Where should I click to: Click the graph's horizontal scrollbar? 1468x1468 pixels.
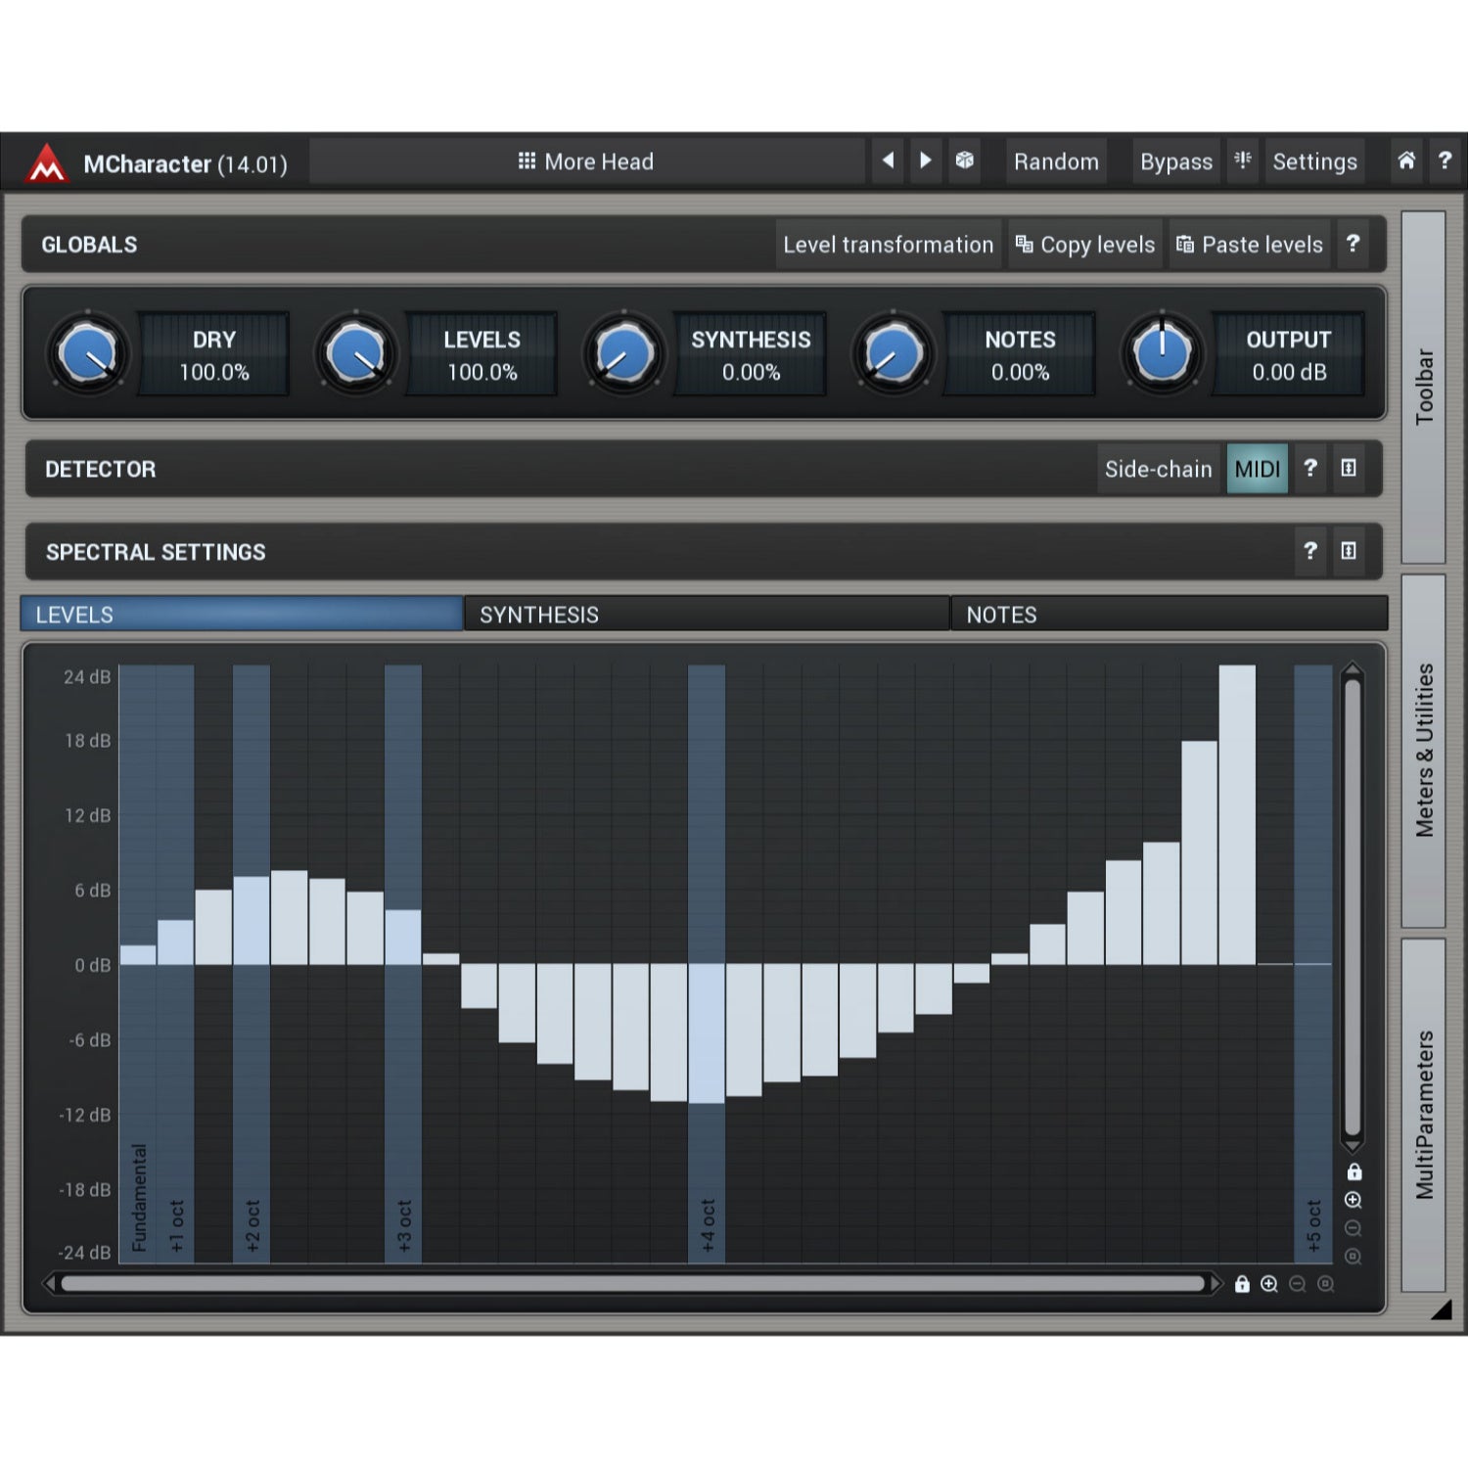click(x=632, y=1284)
